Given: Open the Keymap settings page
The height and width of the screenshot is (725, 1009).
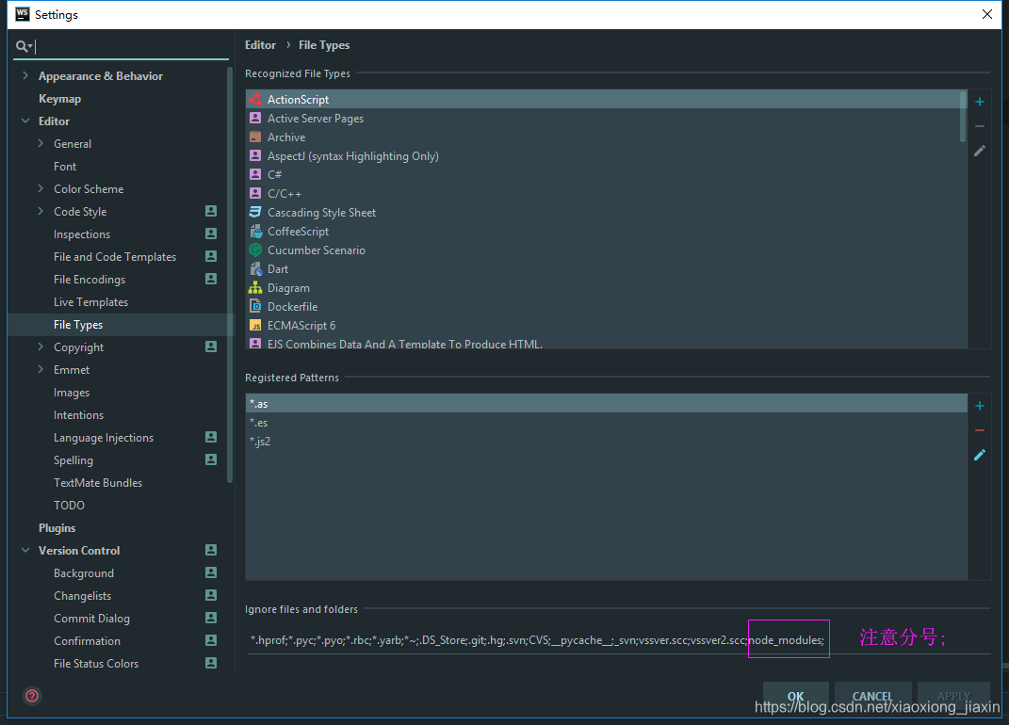Looking at the screenshot, I should tap(60, 99).
